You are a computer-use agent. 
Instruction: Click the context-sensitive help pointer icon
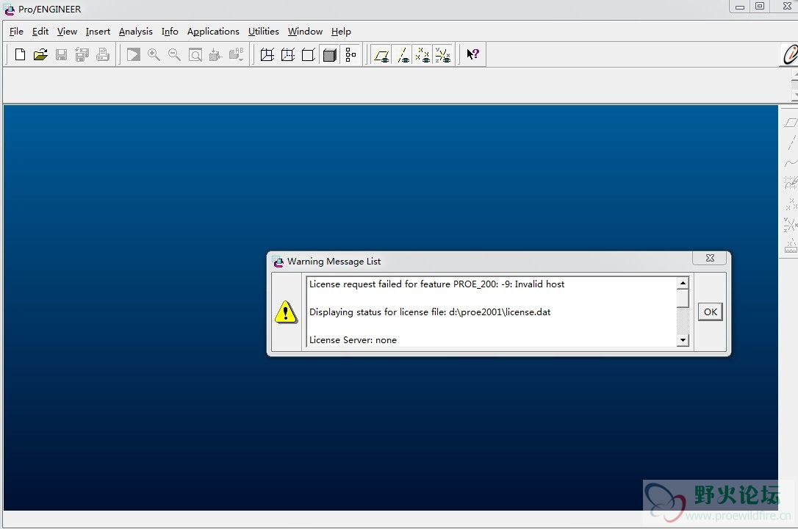[472, 54]
